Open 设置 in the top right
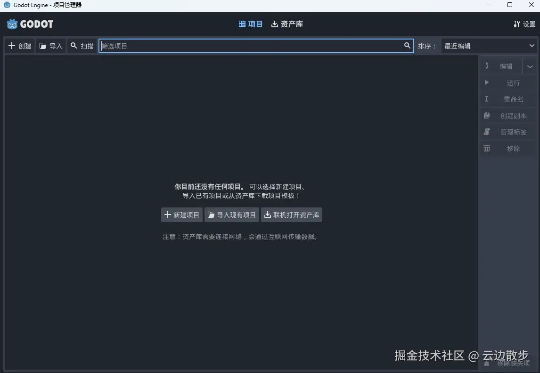540x373 pixels. [x=524, y=24]
